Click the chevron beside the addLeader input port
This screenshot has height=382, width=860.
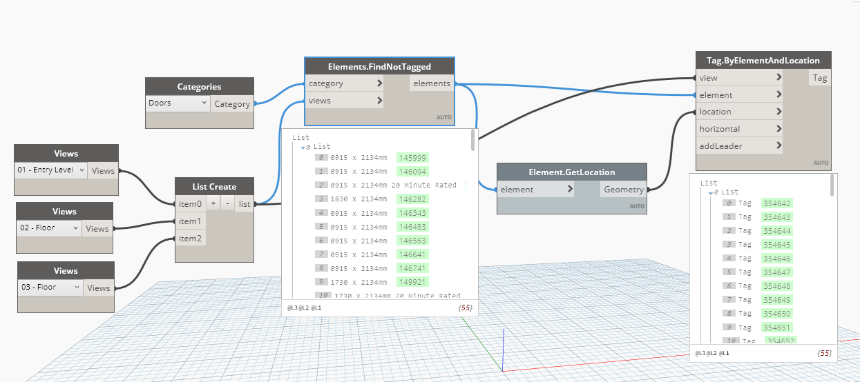(778, 145)
